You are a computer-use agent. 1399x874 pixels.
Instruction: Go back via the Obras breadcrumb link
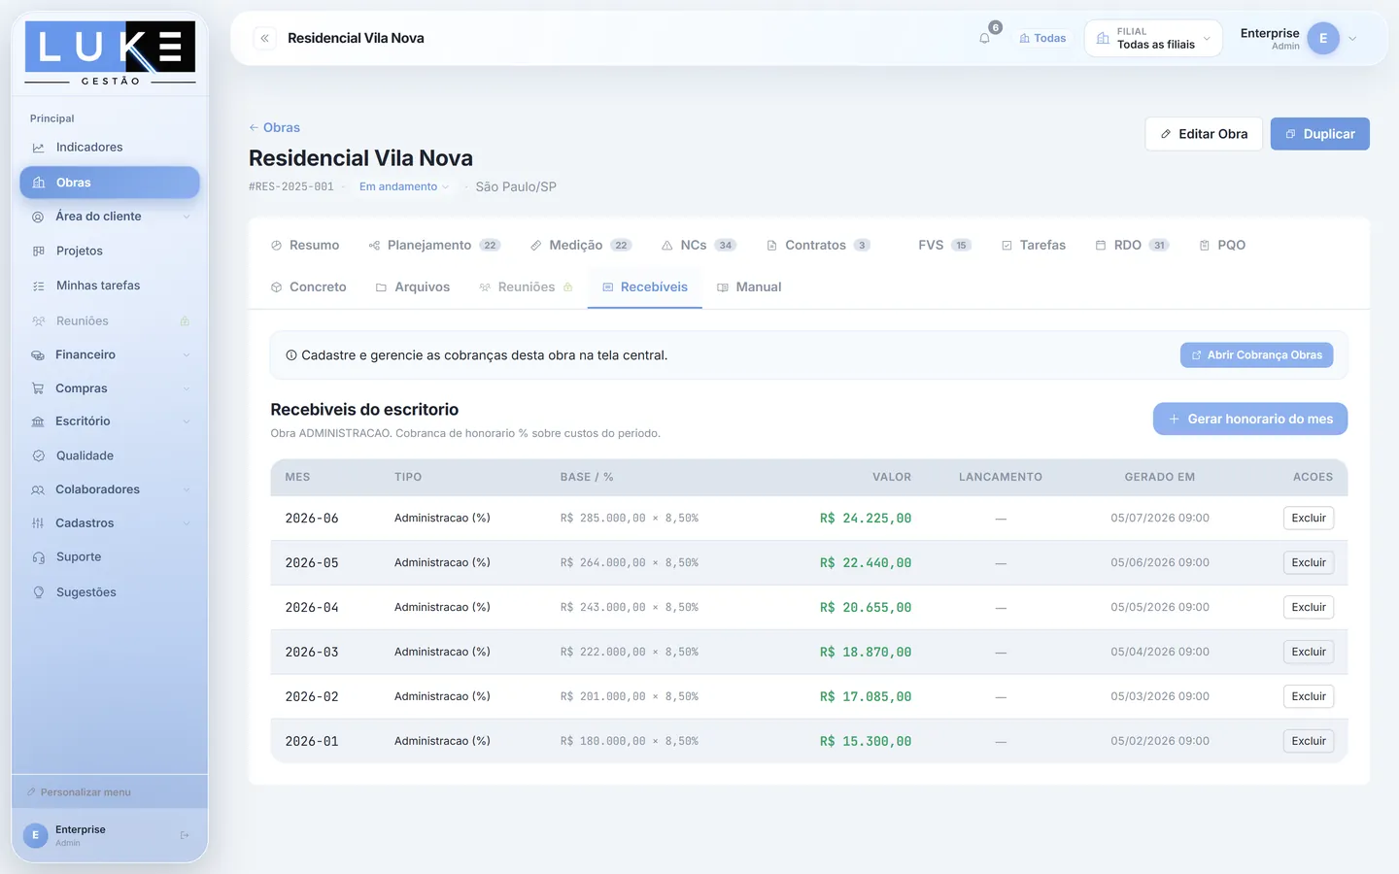[274, 127]
